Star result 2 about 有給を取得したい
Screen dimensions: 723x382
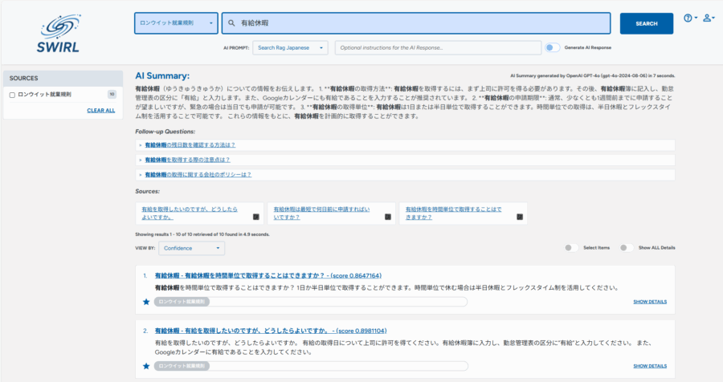pyautogui.click(x=146, y=366)
